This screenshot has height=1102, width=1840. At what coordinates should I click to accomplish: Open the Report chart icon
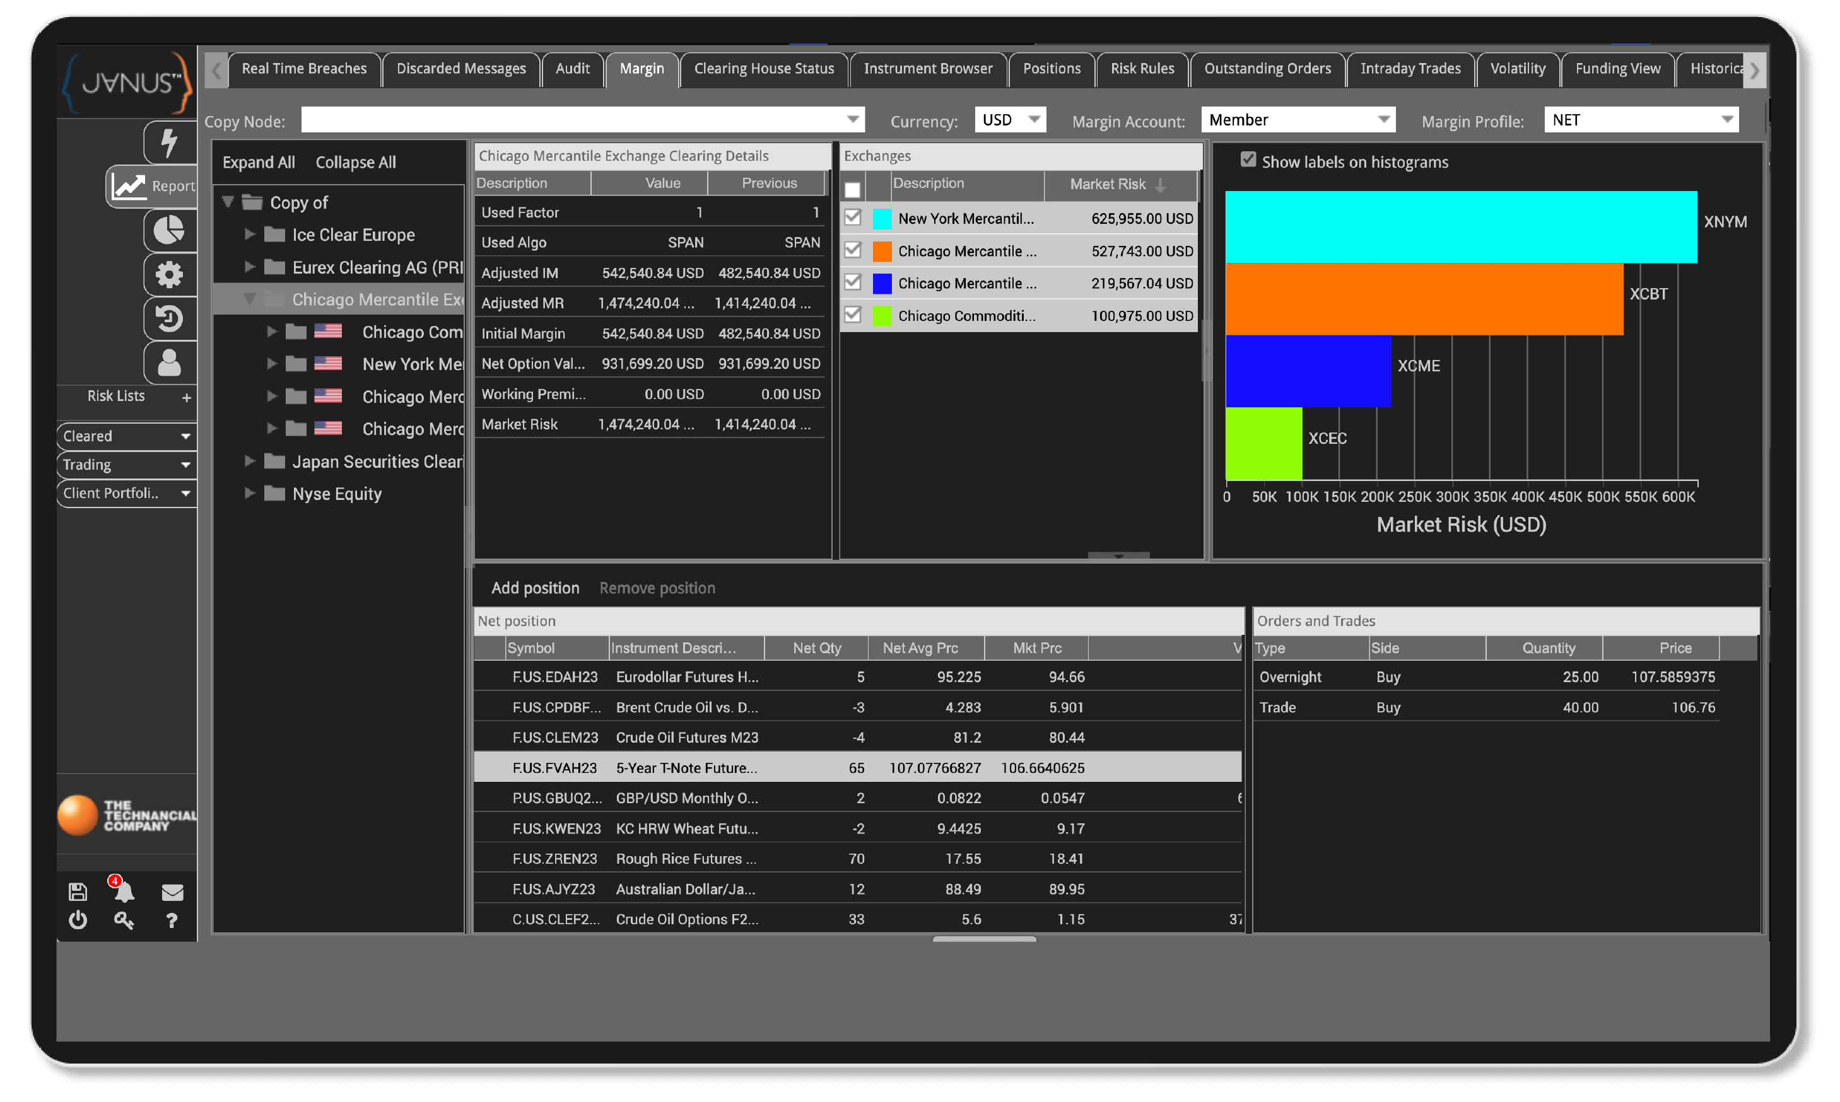click(129, 187)
